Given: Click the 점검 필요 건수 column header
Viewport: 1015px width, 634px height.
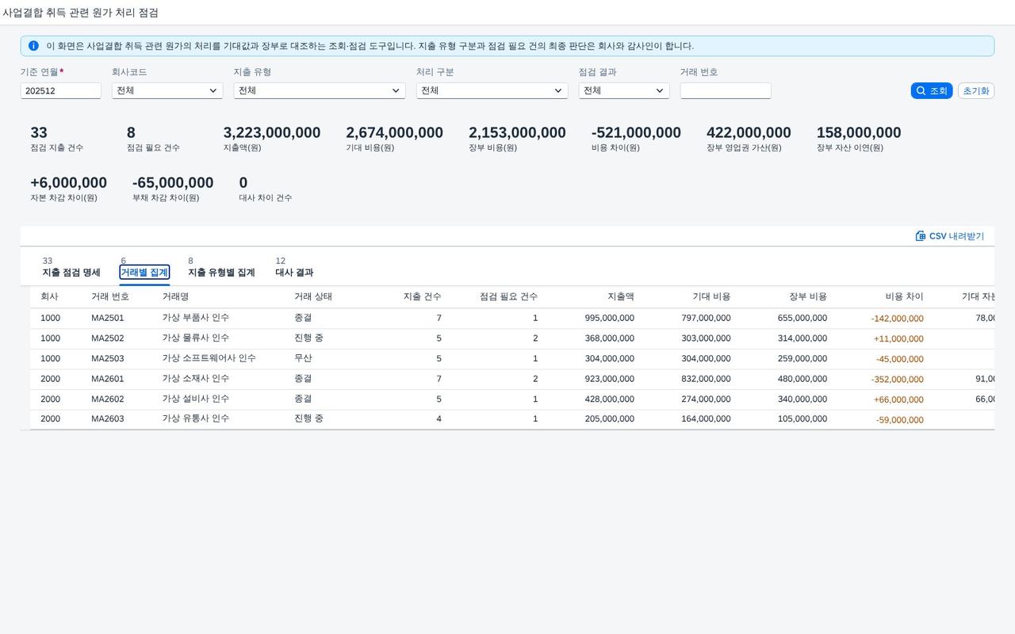Looking at the screenshot, I should coord(509,296).
